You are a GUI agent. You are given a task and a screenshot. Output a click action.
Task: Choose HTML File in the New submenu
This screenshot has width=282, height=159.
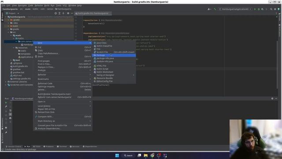[114, 66]
